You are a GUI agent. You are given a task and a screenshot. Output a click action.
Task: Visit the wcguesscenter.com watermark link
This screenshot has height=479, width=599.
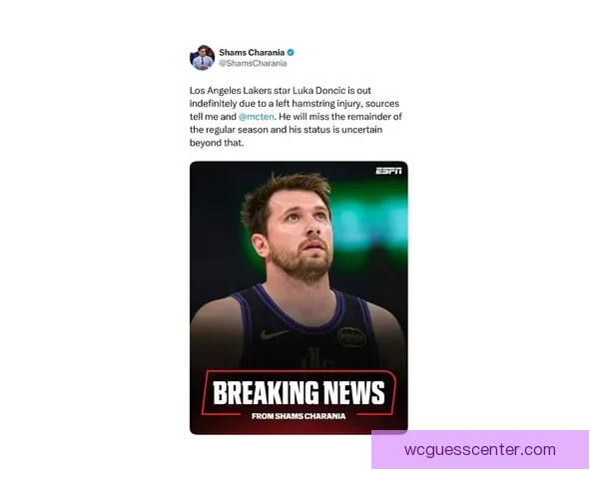[480, 450]
